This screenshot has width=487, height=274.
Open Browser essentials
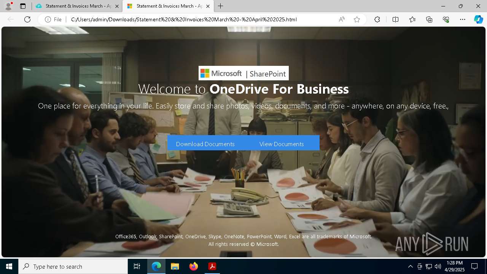(446, 19)
